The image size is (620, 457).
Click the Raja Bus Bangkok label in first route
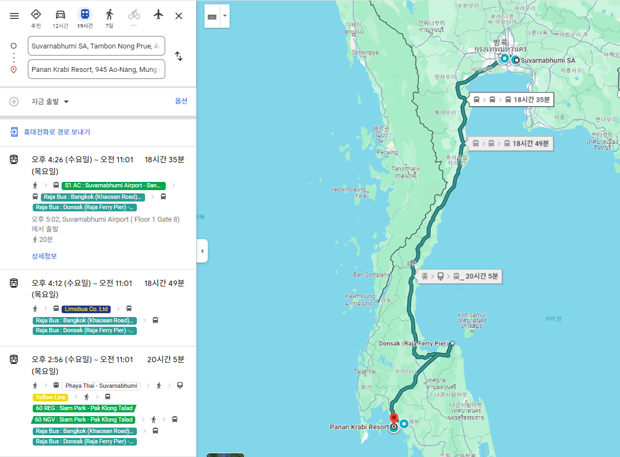[93, 197]
